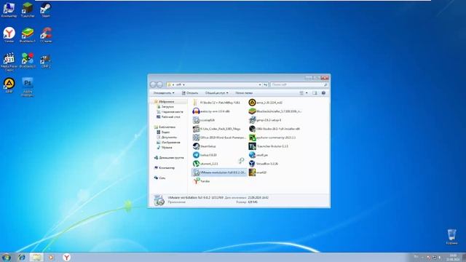The width and height of the screenshot is (466, 262).
Task: Click the Explorer search field
Action: [x=299, y=84]
